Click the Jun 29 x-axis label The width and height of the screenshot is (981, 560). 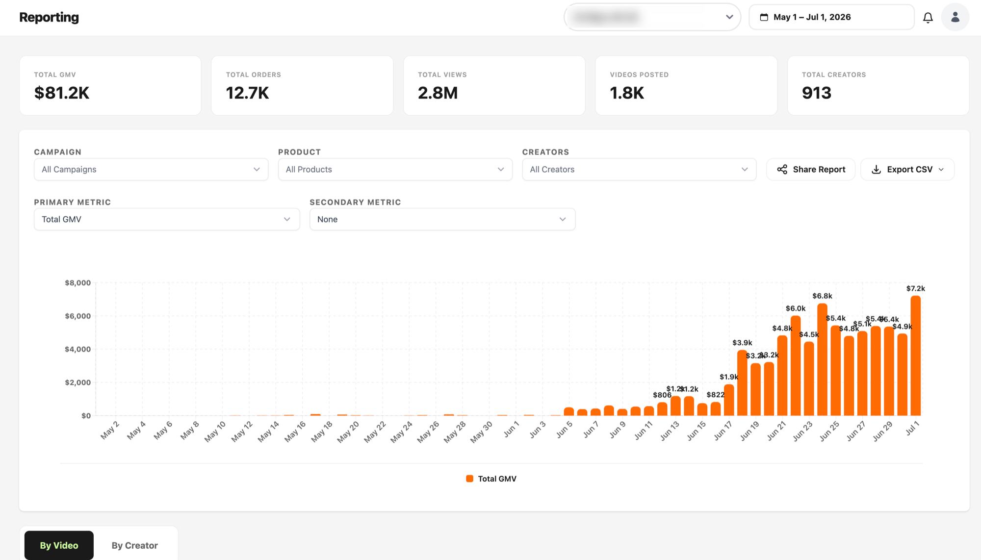click(882, 431)
